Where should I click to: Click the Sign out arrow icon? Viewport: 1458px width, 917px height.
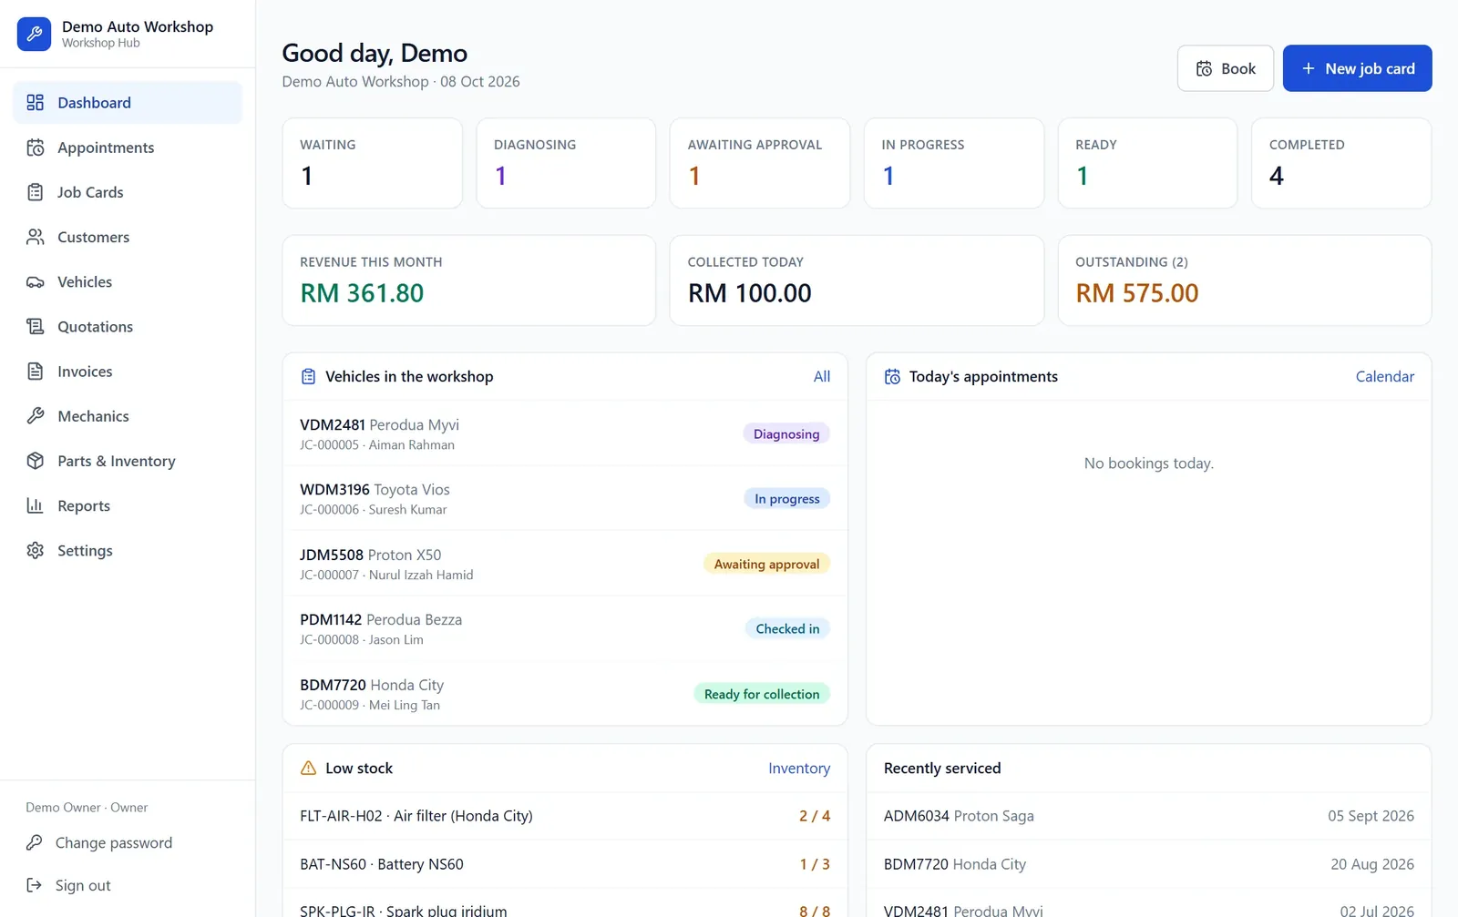point(35,885)
